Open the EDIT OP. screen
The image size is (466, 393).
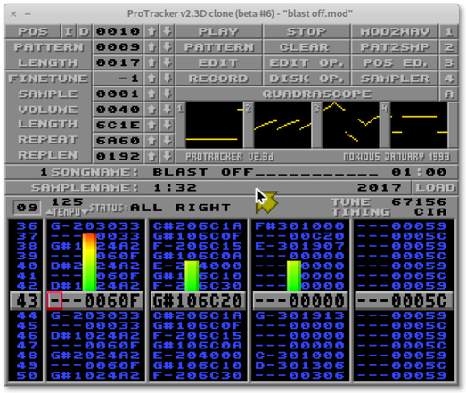[x=307, y=62]
